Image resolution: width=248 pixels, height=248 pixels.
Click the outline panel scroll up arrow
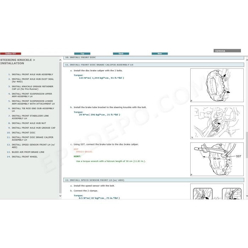(x=60, y=60)
